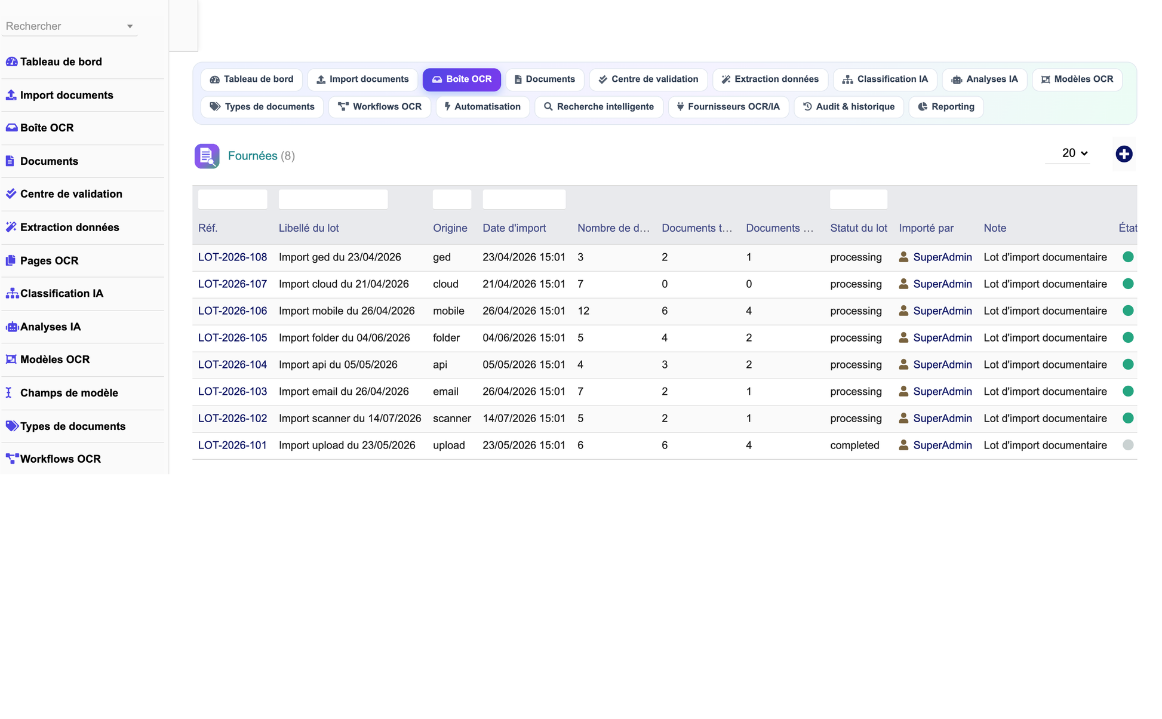Click the Import documents sidebar upload icon

11,95
